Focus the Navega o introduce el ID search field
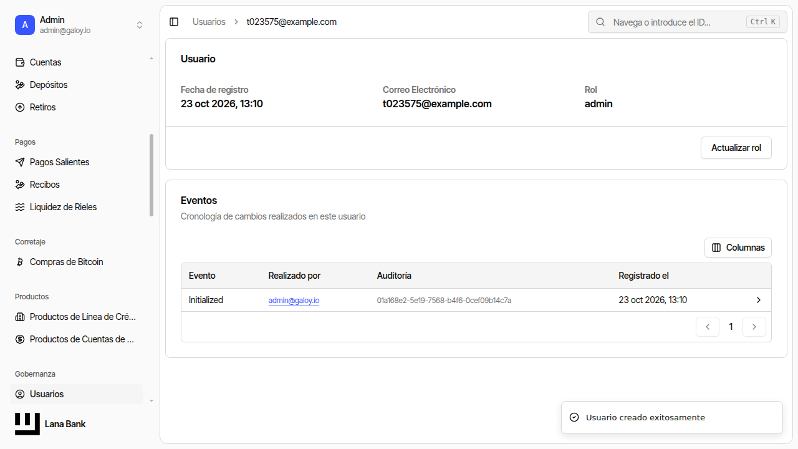 pyautogui.click(x=687, y=22)
